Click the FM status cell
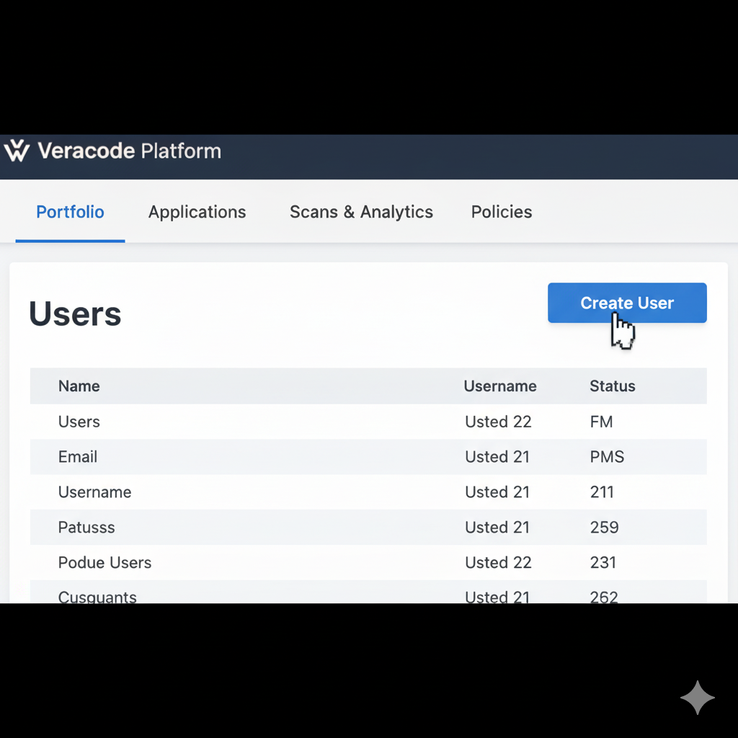The height and width of the screenshot is (738, 738). pyautogui.click(x=601, y=422)
